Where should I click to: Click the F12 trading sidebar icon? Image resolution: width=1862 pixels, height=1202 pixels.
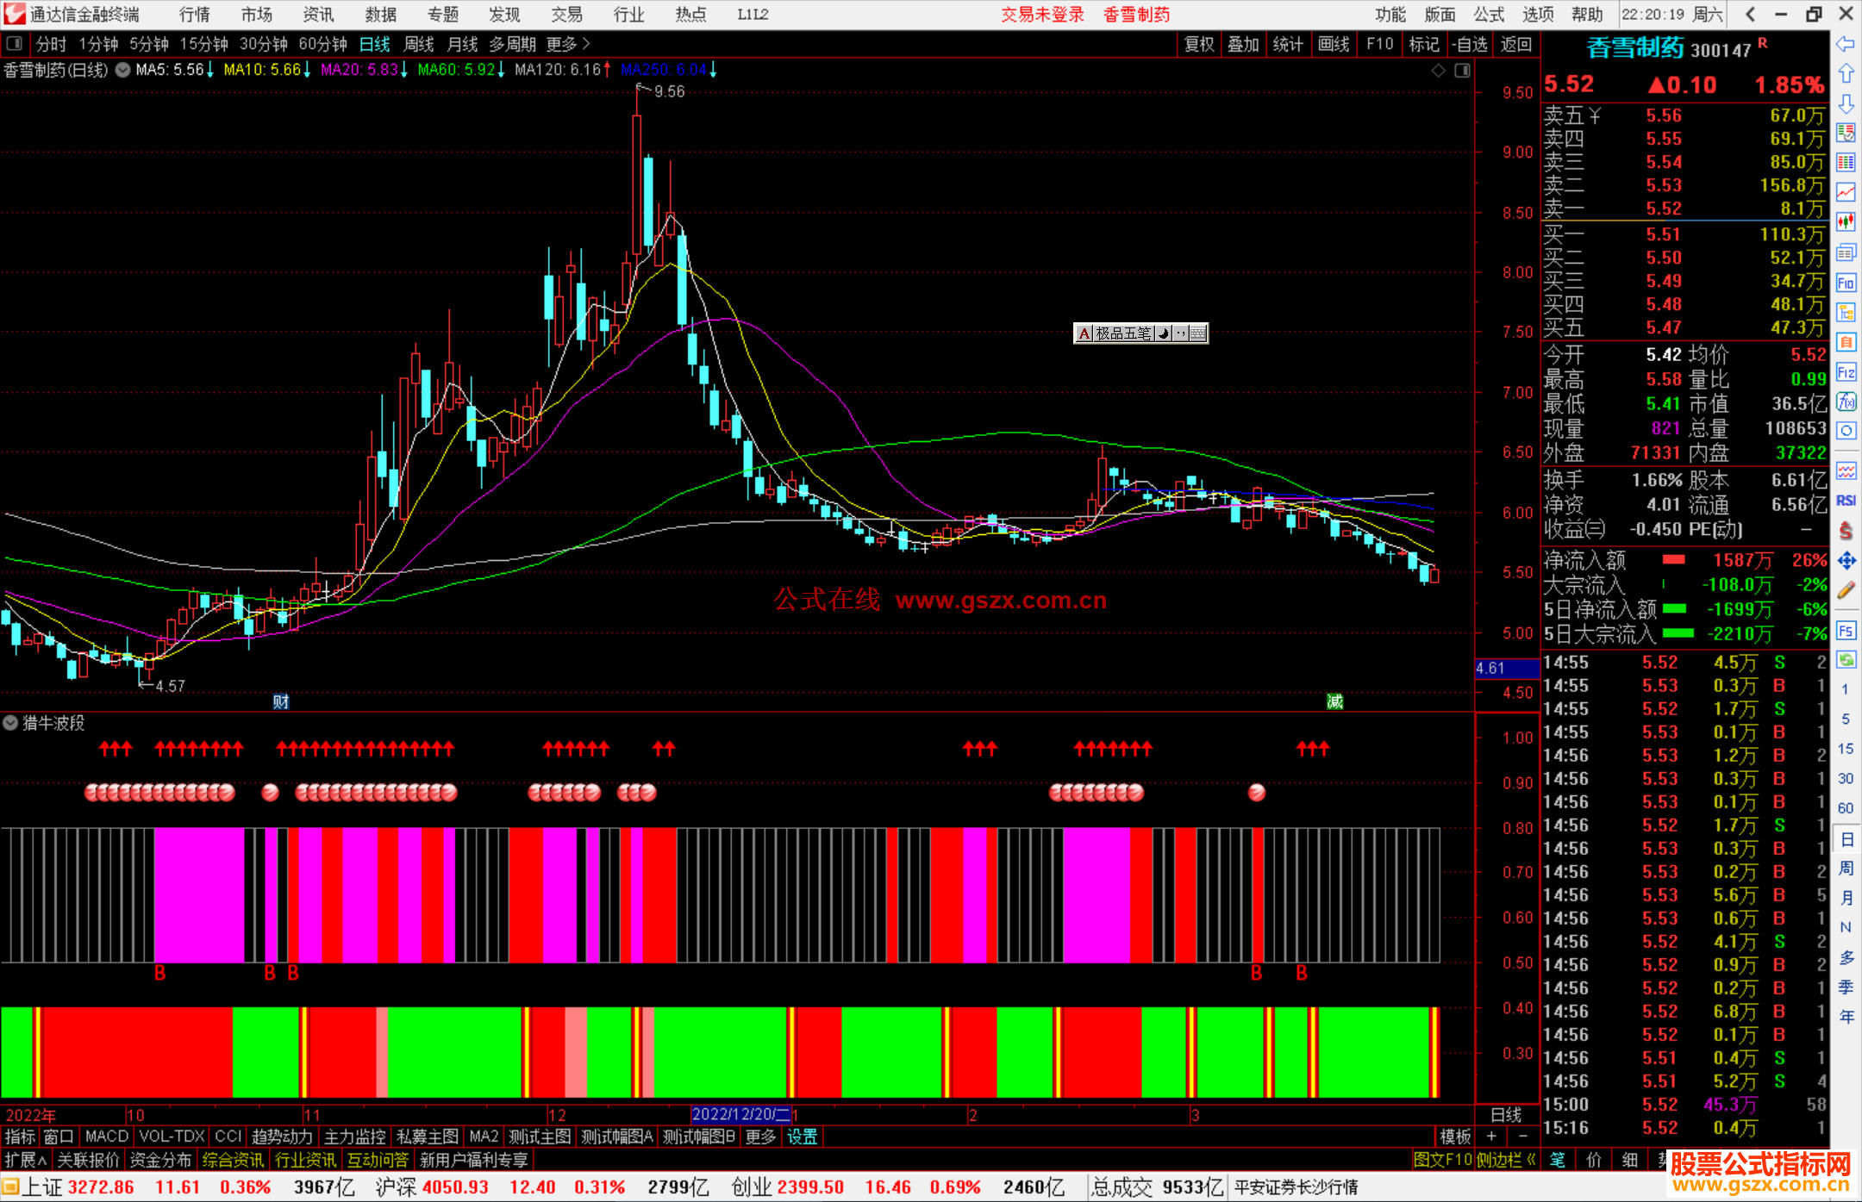point(1846,372)
